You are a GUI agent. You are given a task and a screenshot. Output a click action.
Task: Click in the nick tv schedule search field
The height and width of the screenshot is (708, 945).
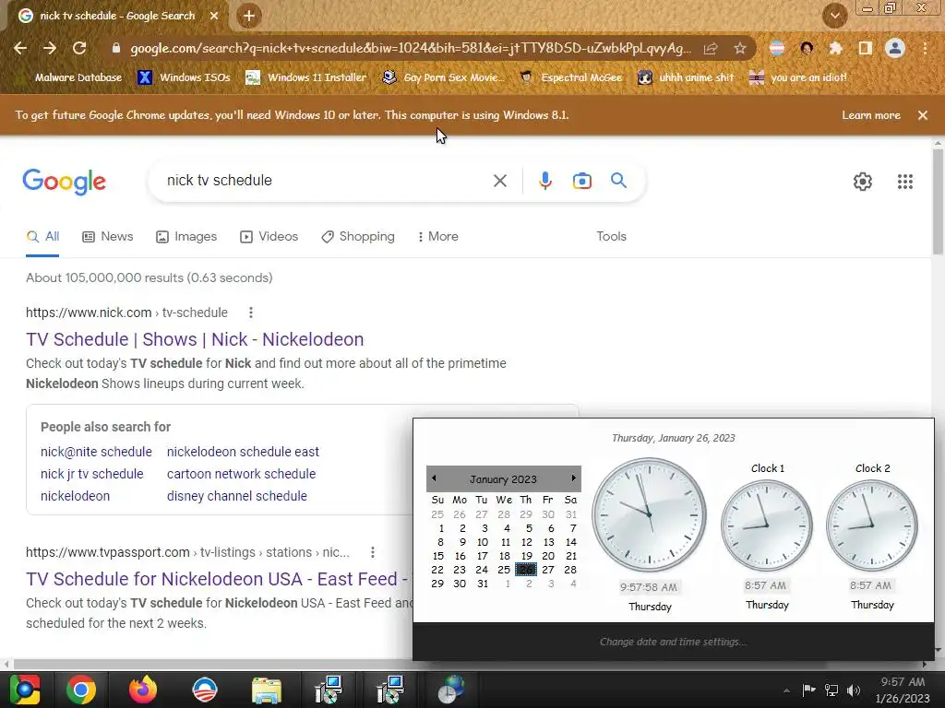(326, 181)
